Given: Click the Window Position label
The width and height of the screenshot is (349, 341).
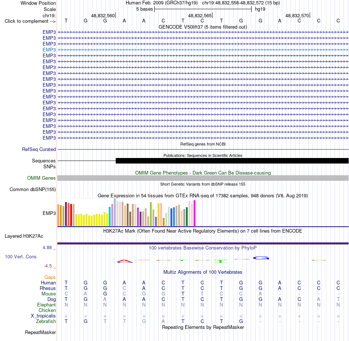Looking at the screenshot, I should click(38, 3).
